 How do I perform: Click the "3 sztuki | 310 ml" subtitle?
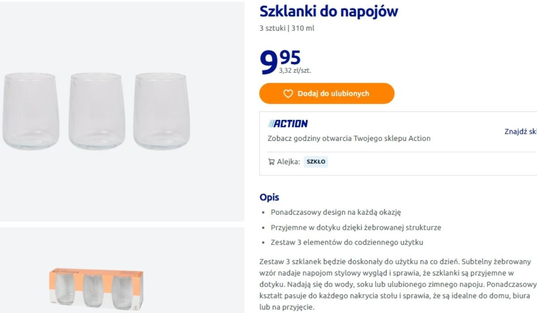tap(287, 28)
